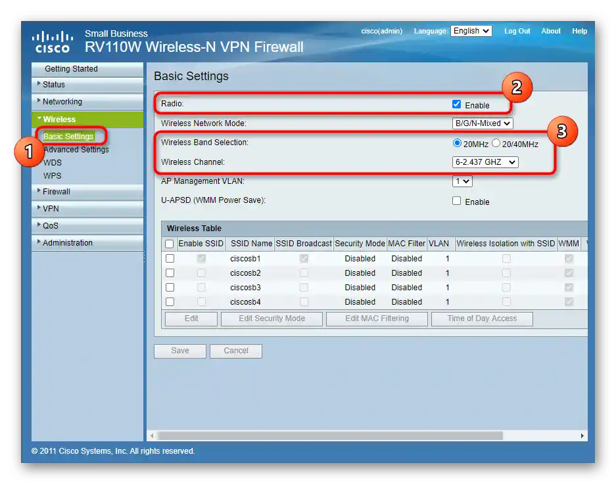
Task: Click the Cancel button
Action: [236, 351]
